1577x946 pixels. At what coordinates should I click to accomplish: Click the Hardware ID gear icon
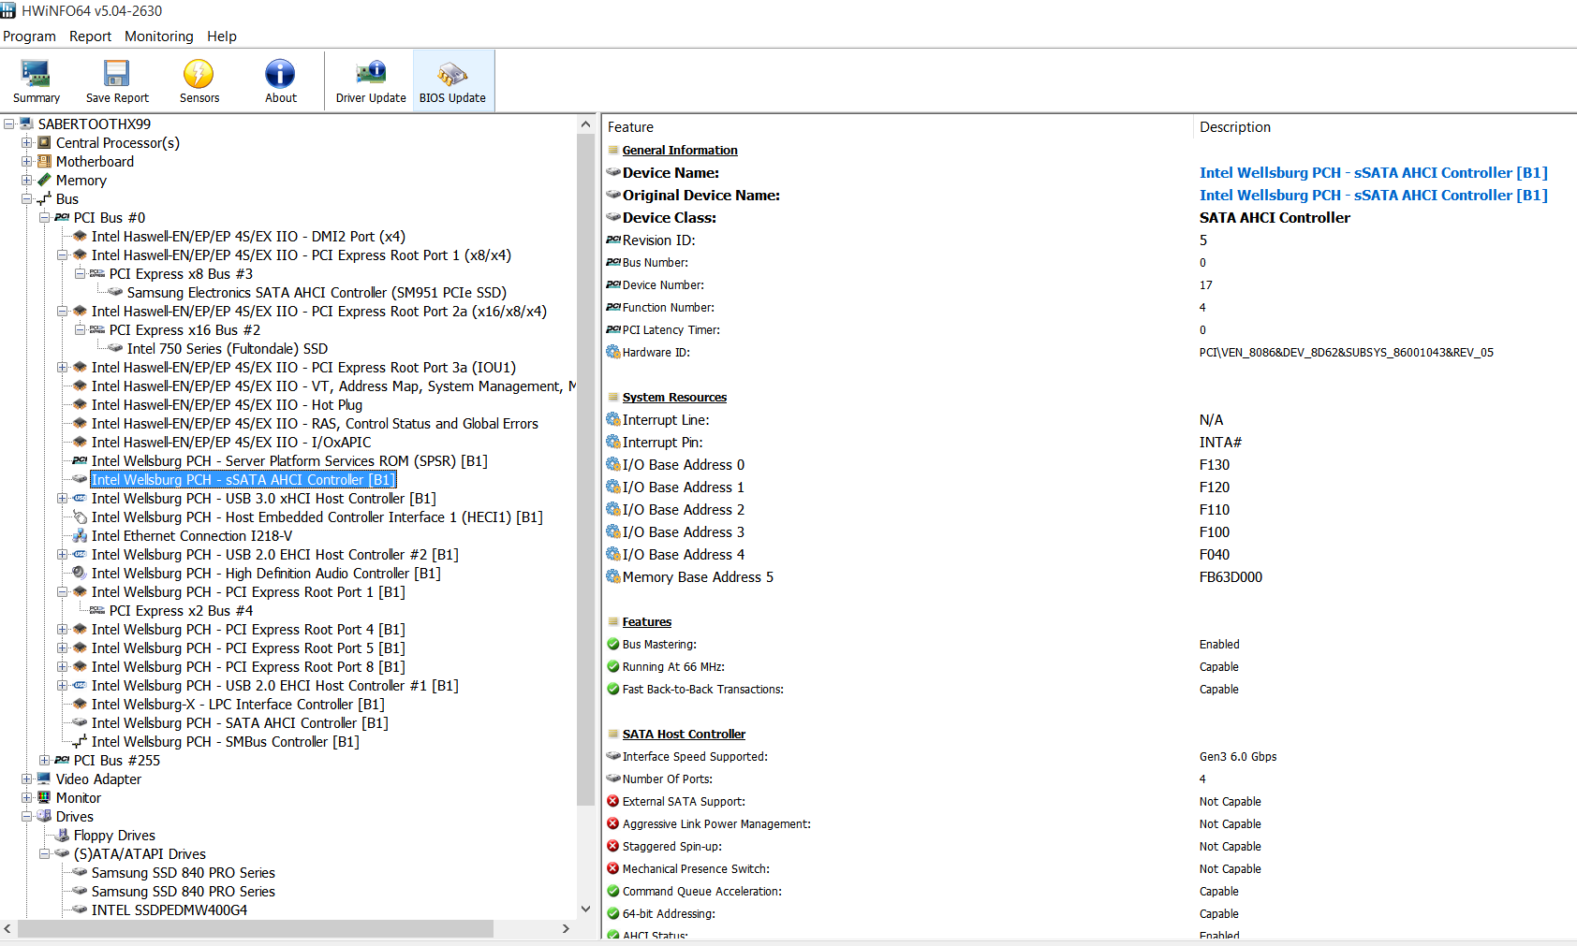pyautogui.click(x=613, y=352)
